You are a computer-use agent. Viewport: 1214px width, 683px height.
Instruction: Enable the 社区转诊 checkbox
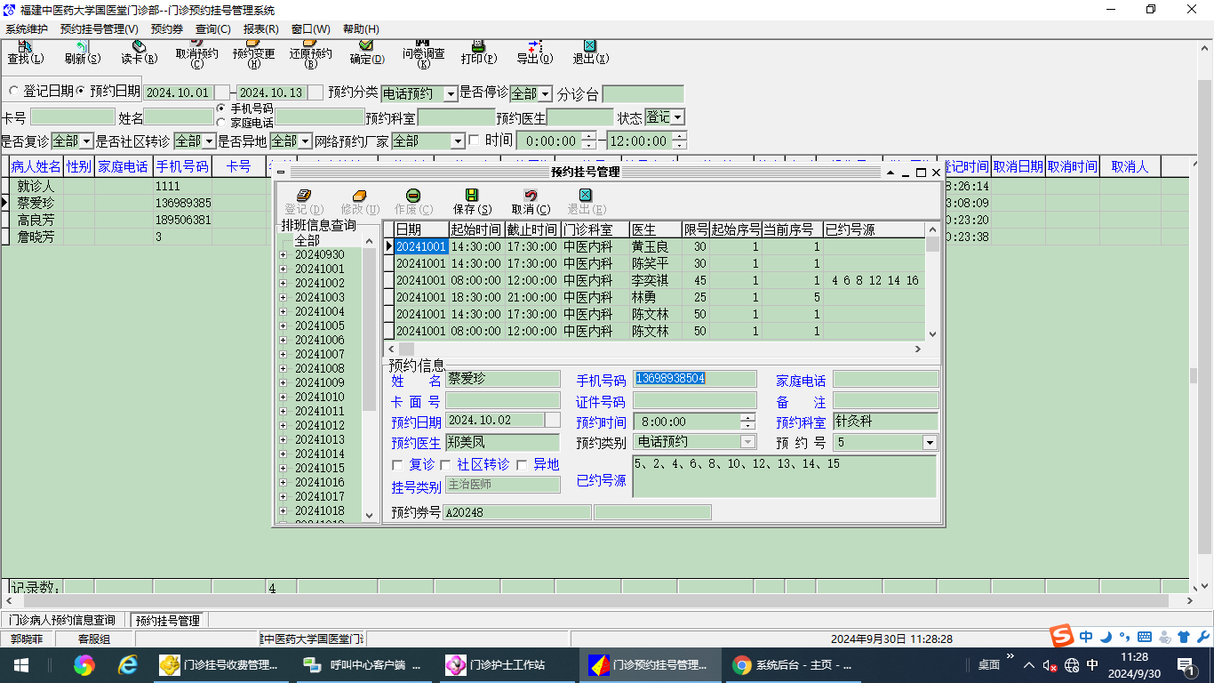click(445, 465)
